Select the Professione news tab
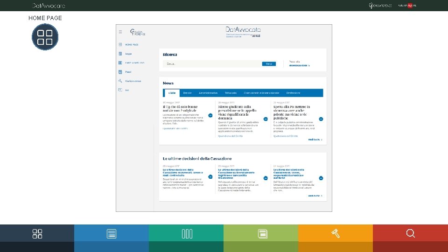Image resolution: width=448 pixels, height=252 pixels. coord(293,93)
